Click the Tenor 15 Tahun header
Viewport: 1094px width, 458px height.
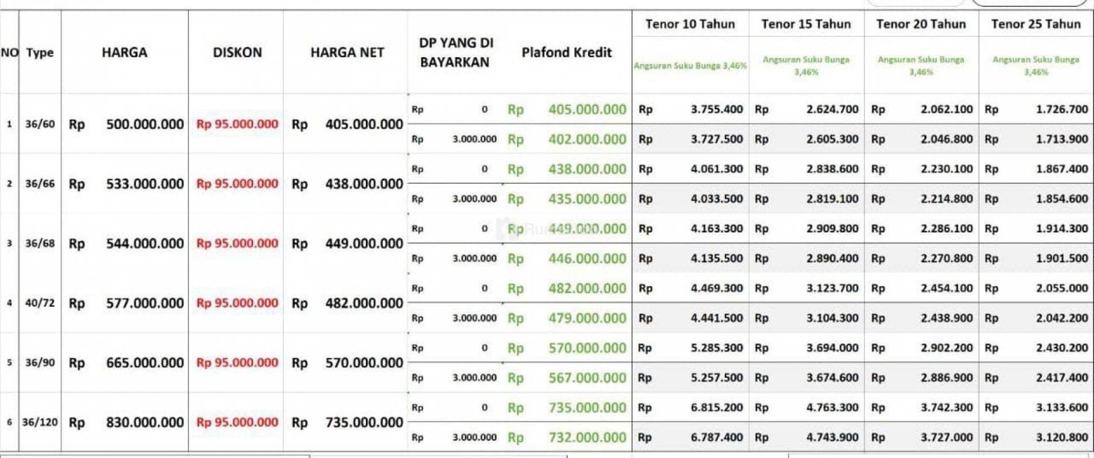click(805, 24)
